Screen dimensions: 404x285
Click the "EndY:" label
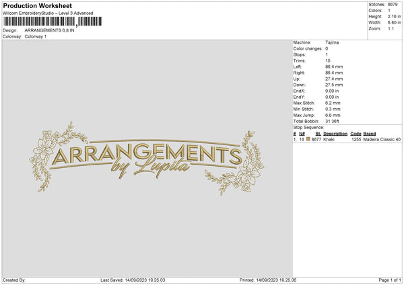tap(299, 97)
